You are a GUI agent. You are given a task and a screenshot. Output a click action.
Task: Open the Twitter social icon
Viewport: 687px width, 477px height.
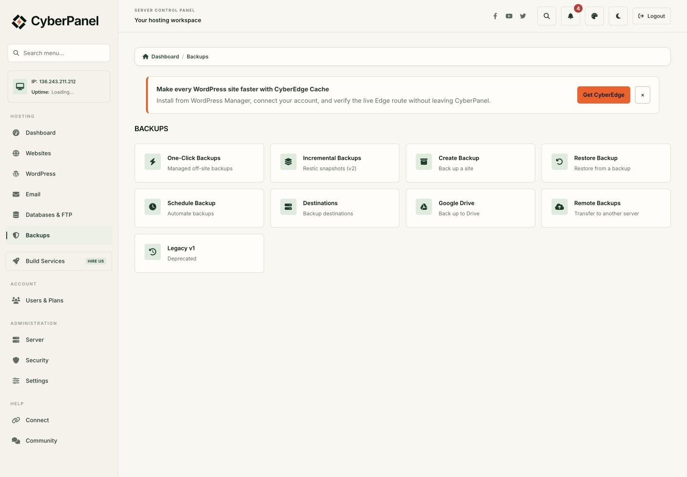pos(523,16)
